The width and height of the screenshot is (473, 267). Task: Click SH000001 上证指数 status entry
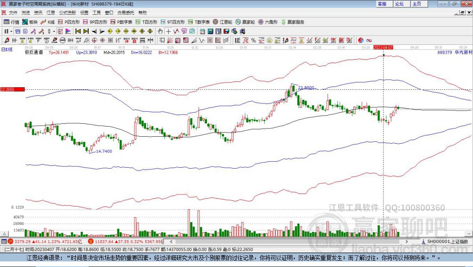point(445,242)
